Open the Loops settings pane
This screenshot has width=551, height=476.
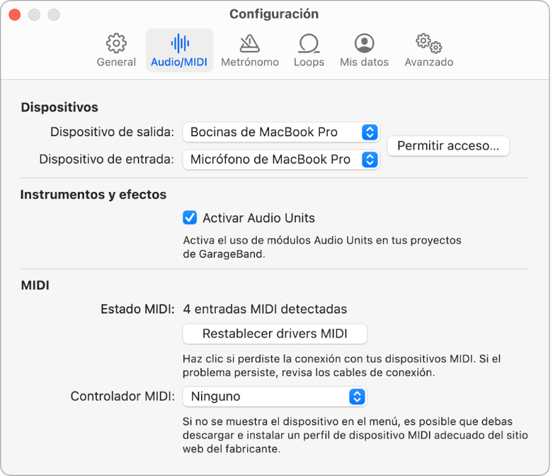308,49
